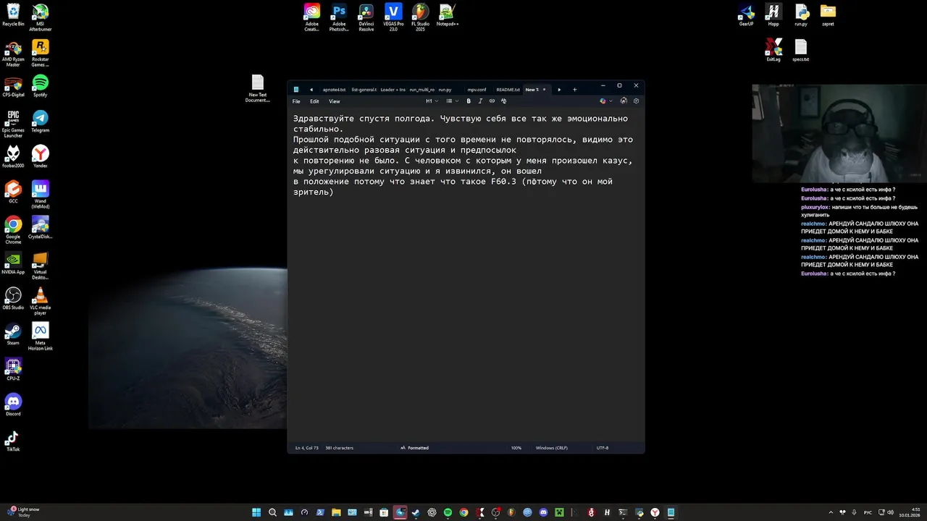Open the Edit menu

pos(314,101)
